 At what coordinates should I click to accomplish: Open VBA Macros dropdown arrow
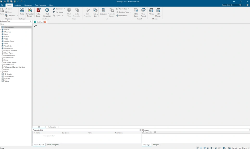tap(161, 16)
